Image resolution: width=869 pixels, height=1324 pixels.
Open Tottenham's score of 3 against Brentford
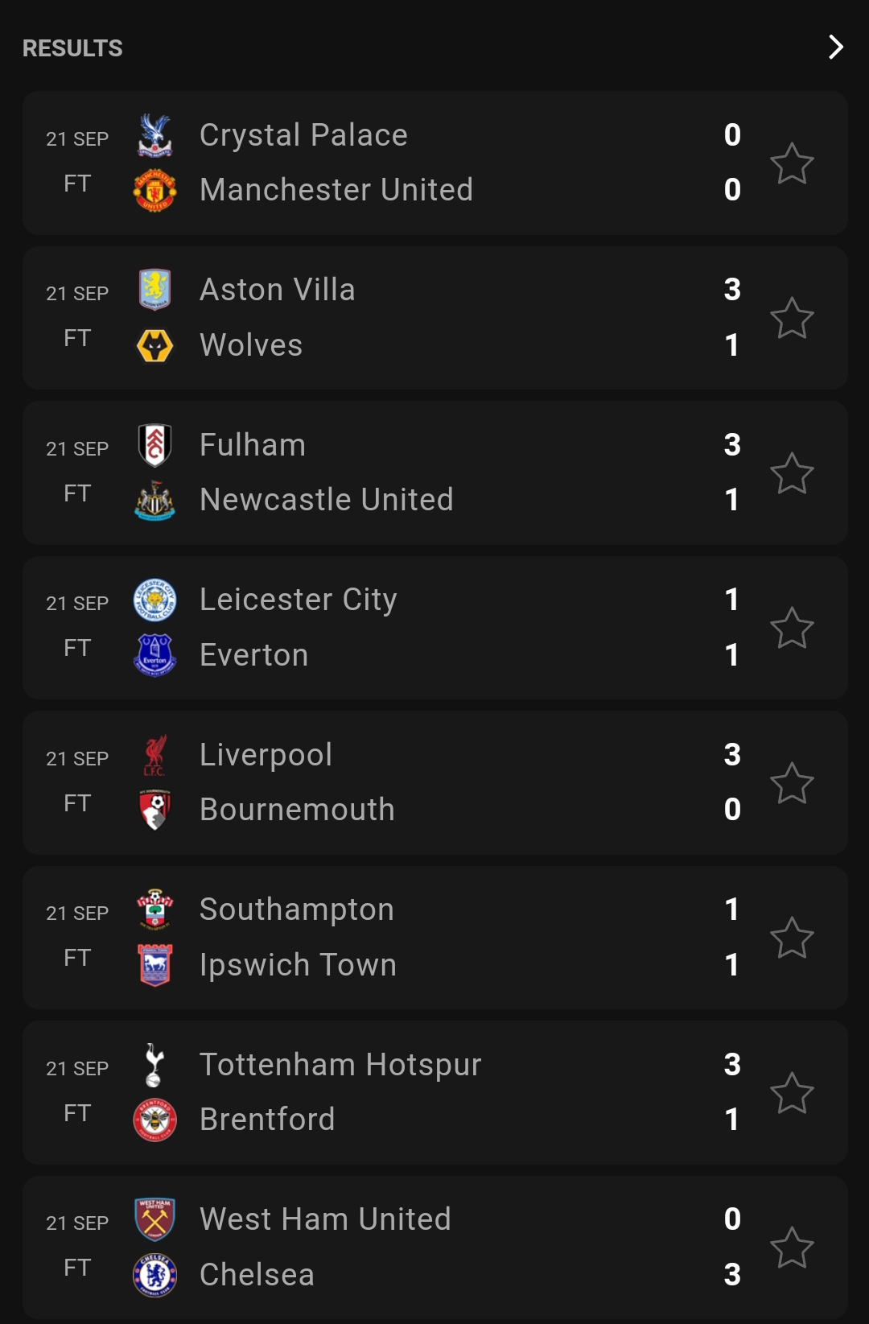coord(732,1064)
